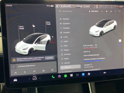
Task: Tap Easy Entry profile in top status bar
Action: point(66,6)
